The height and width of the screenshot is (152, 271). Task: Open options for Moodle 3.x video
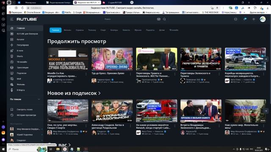(86, 74)
